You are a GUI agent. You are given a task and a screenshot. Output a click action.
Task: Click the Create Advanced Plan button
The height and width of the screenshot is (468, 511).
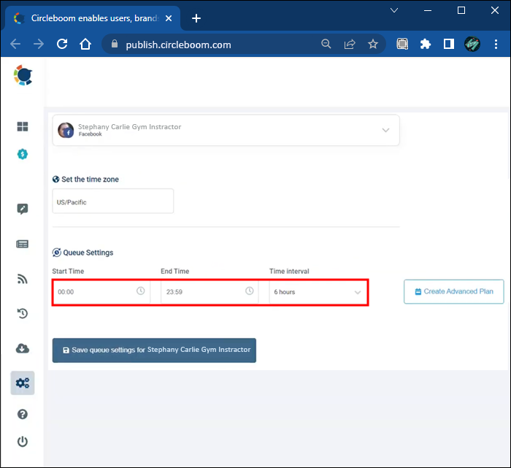point(453,291)
